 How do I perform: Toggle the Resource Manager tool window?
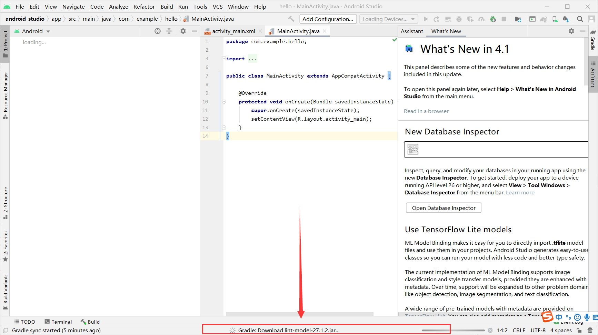point(5,95)
